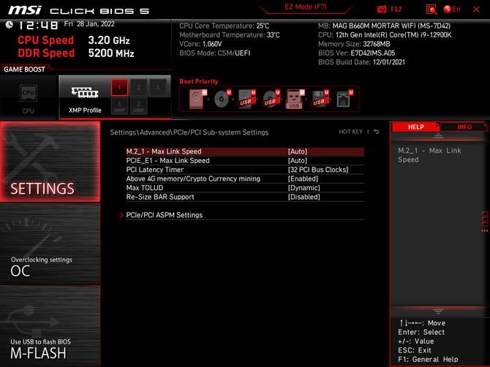Select the network boot device icon
The width and height of the screenshot is (490, 367).
(x=344, y=99)
